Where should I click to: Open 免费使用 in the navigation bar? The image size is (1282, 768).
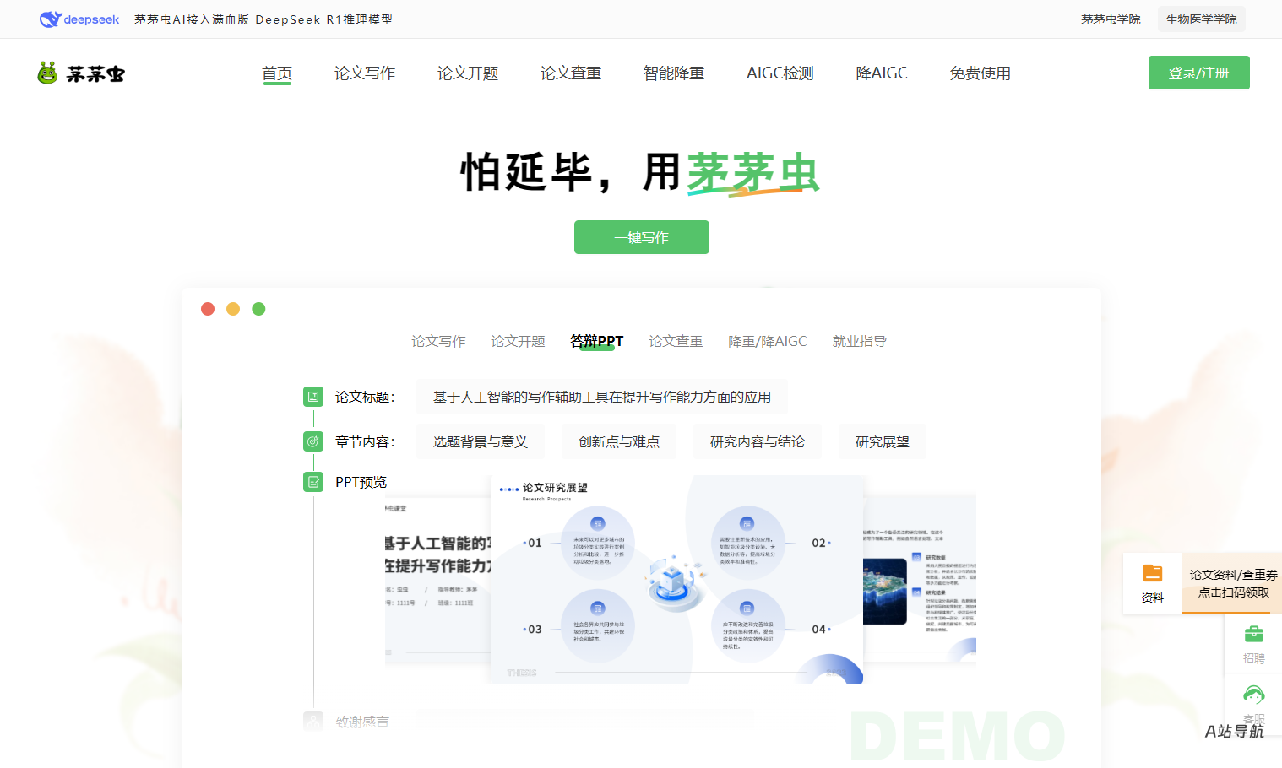[x=980, y=73]
